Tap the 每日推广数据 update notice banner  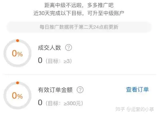pos(79,27)
